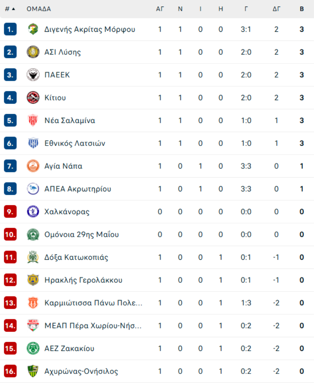The width and height of the screenshot is (314, 383).
Task: Click the Νέα Σαλαμίνα red striped crest
Action: [33, 120]
